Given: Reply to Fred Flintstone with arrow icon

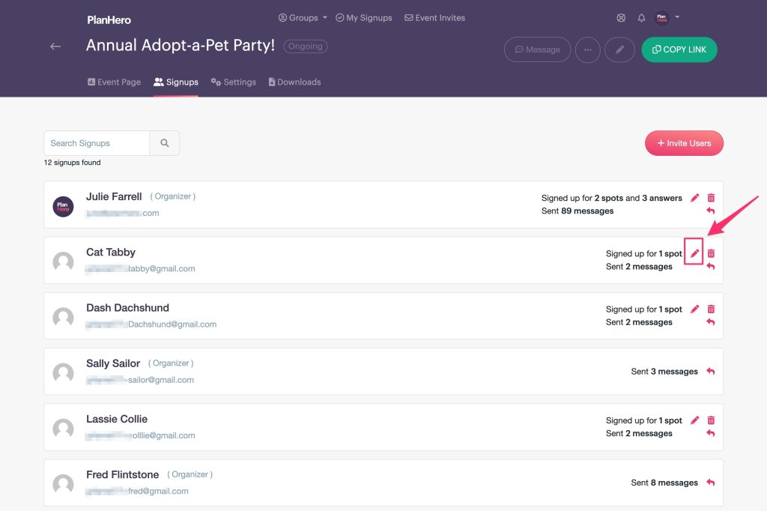Looking at the screenshot, I should point(711,482).
